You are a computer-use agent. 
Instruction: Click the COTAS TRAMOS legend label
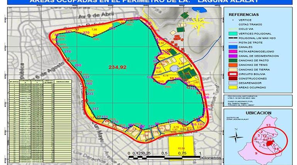pos(250,25)
